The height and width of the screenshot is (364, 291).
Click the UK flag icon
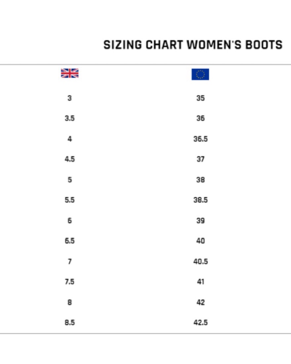[x=70, y=73]
